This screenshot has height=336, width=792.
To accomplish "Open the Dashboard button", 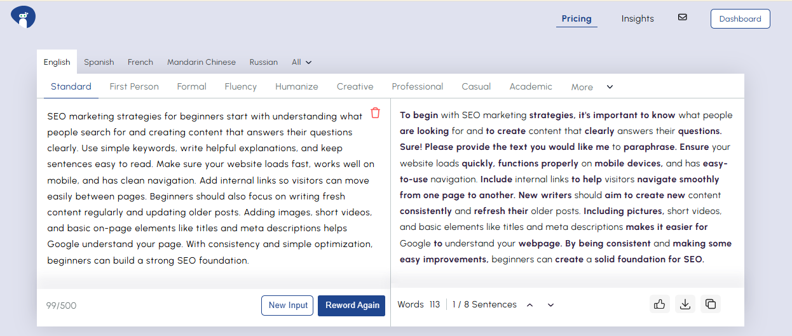I will coord(740,19).
